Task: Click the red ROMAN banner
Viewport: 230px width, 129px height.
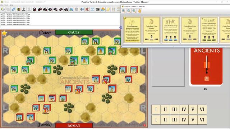Action: [x=74, y=125]
